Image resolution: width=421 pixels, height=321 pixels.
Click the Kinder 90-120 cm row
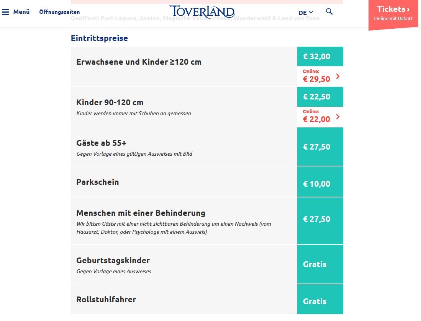click(x=184, y=107)
